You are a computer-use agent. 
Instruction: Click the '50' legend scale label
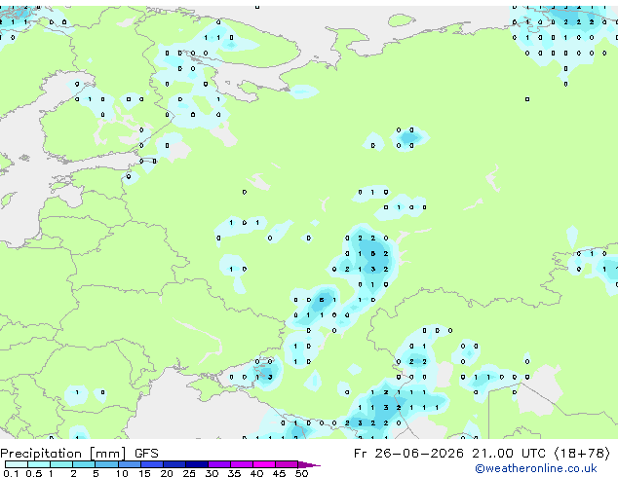coord(301,473)
